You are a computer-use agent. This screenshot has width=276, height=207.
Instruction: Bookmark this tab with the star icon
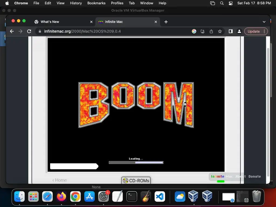[220, 31]
